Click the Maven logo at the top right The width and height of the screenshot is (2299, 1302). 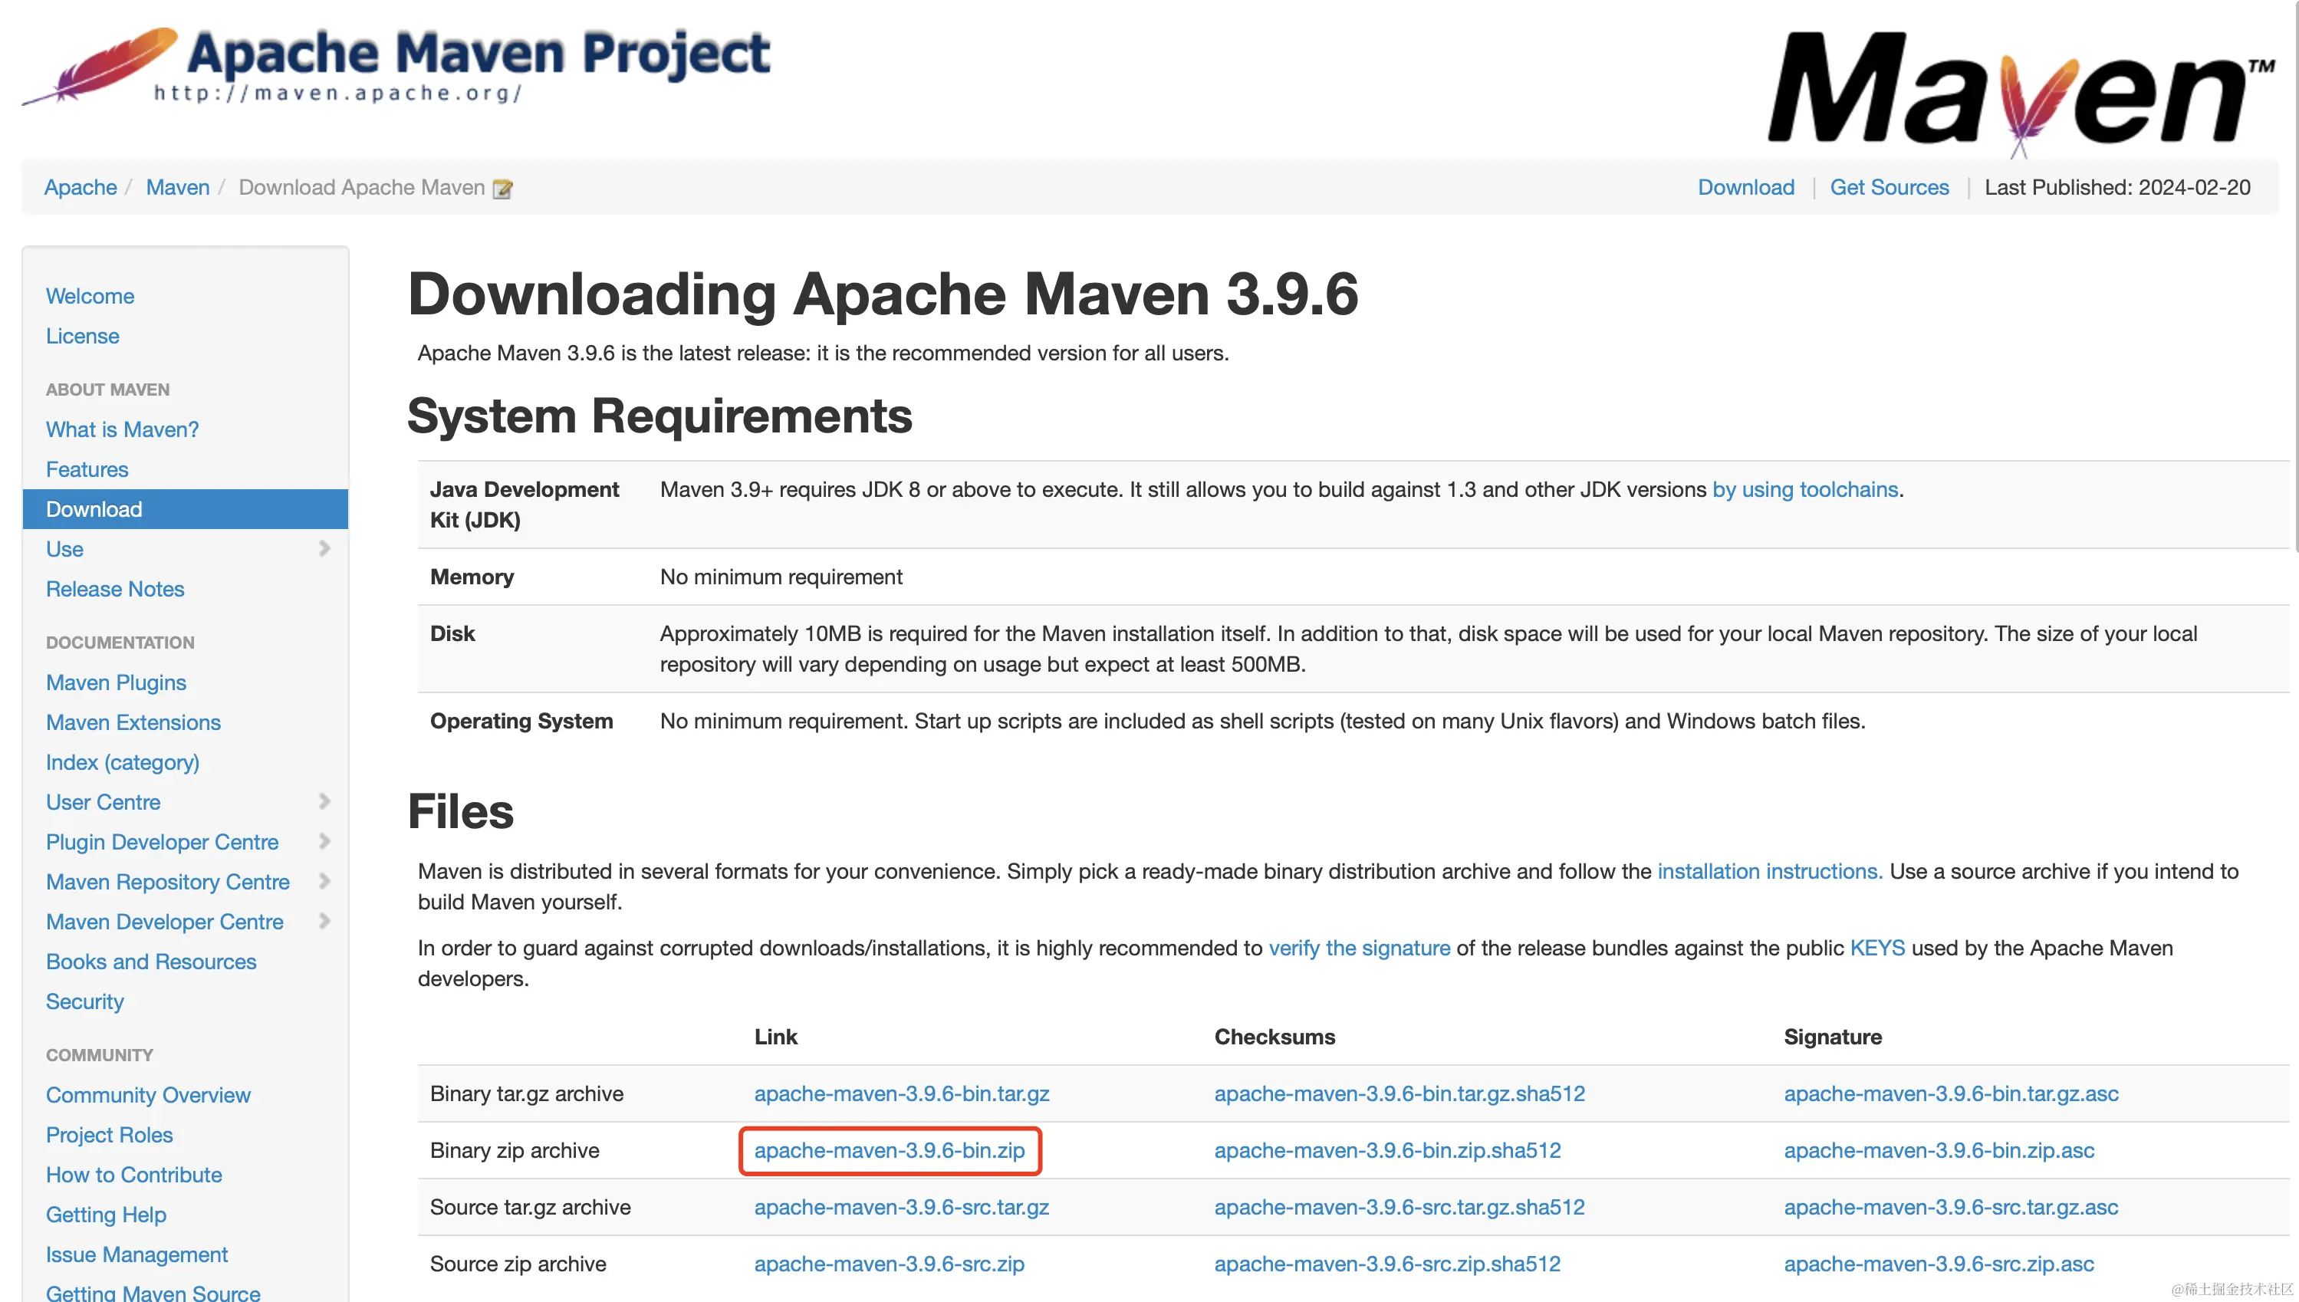[2019, 90]
